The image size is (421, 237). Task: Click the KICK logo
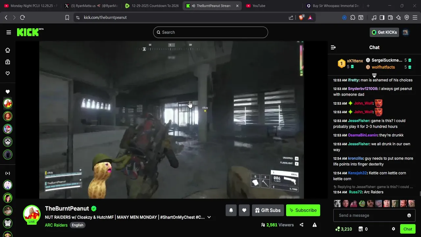pos(30,32)
